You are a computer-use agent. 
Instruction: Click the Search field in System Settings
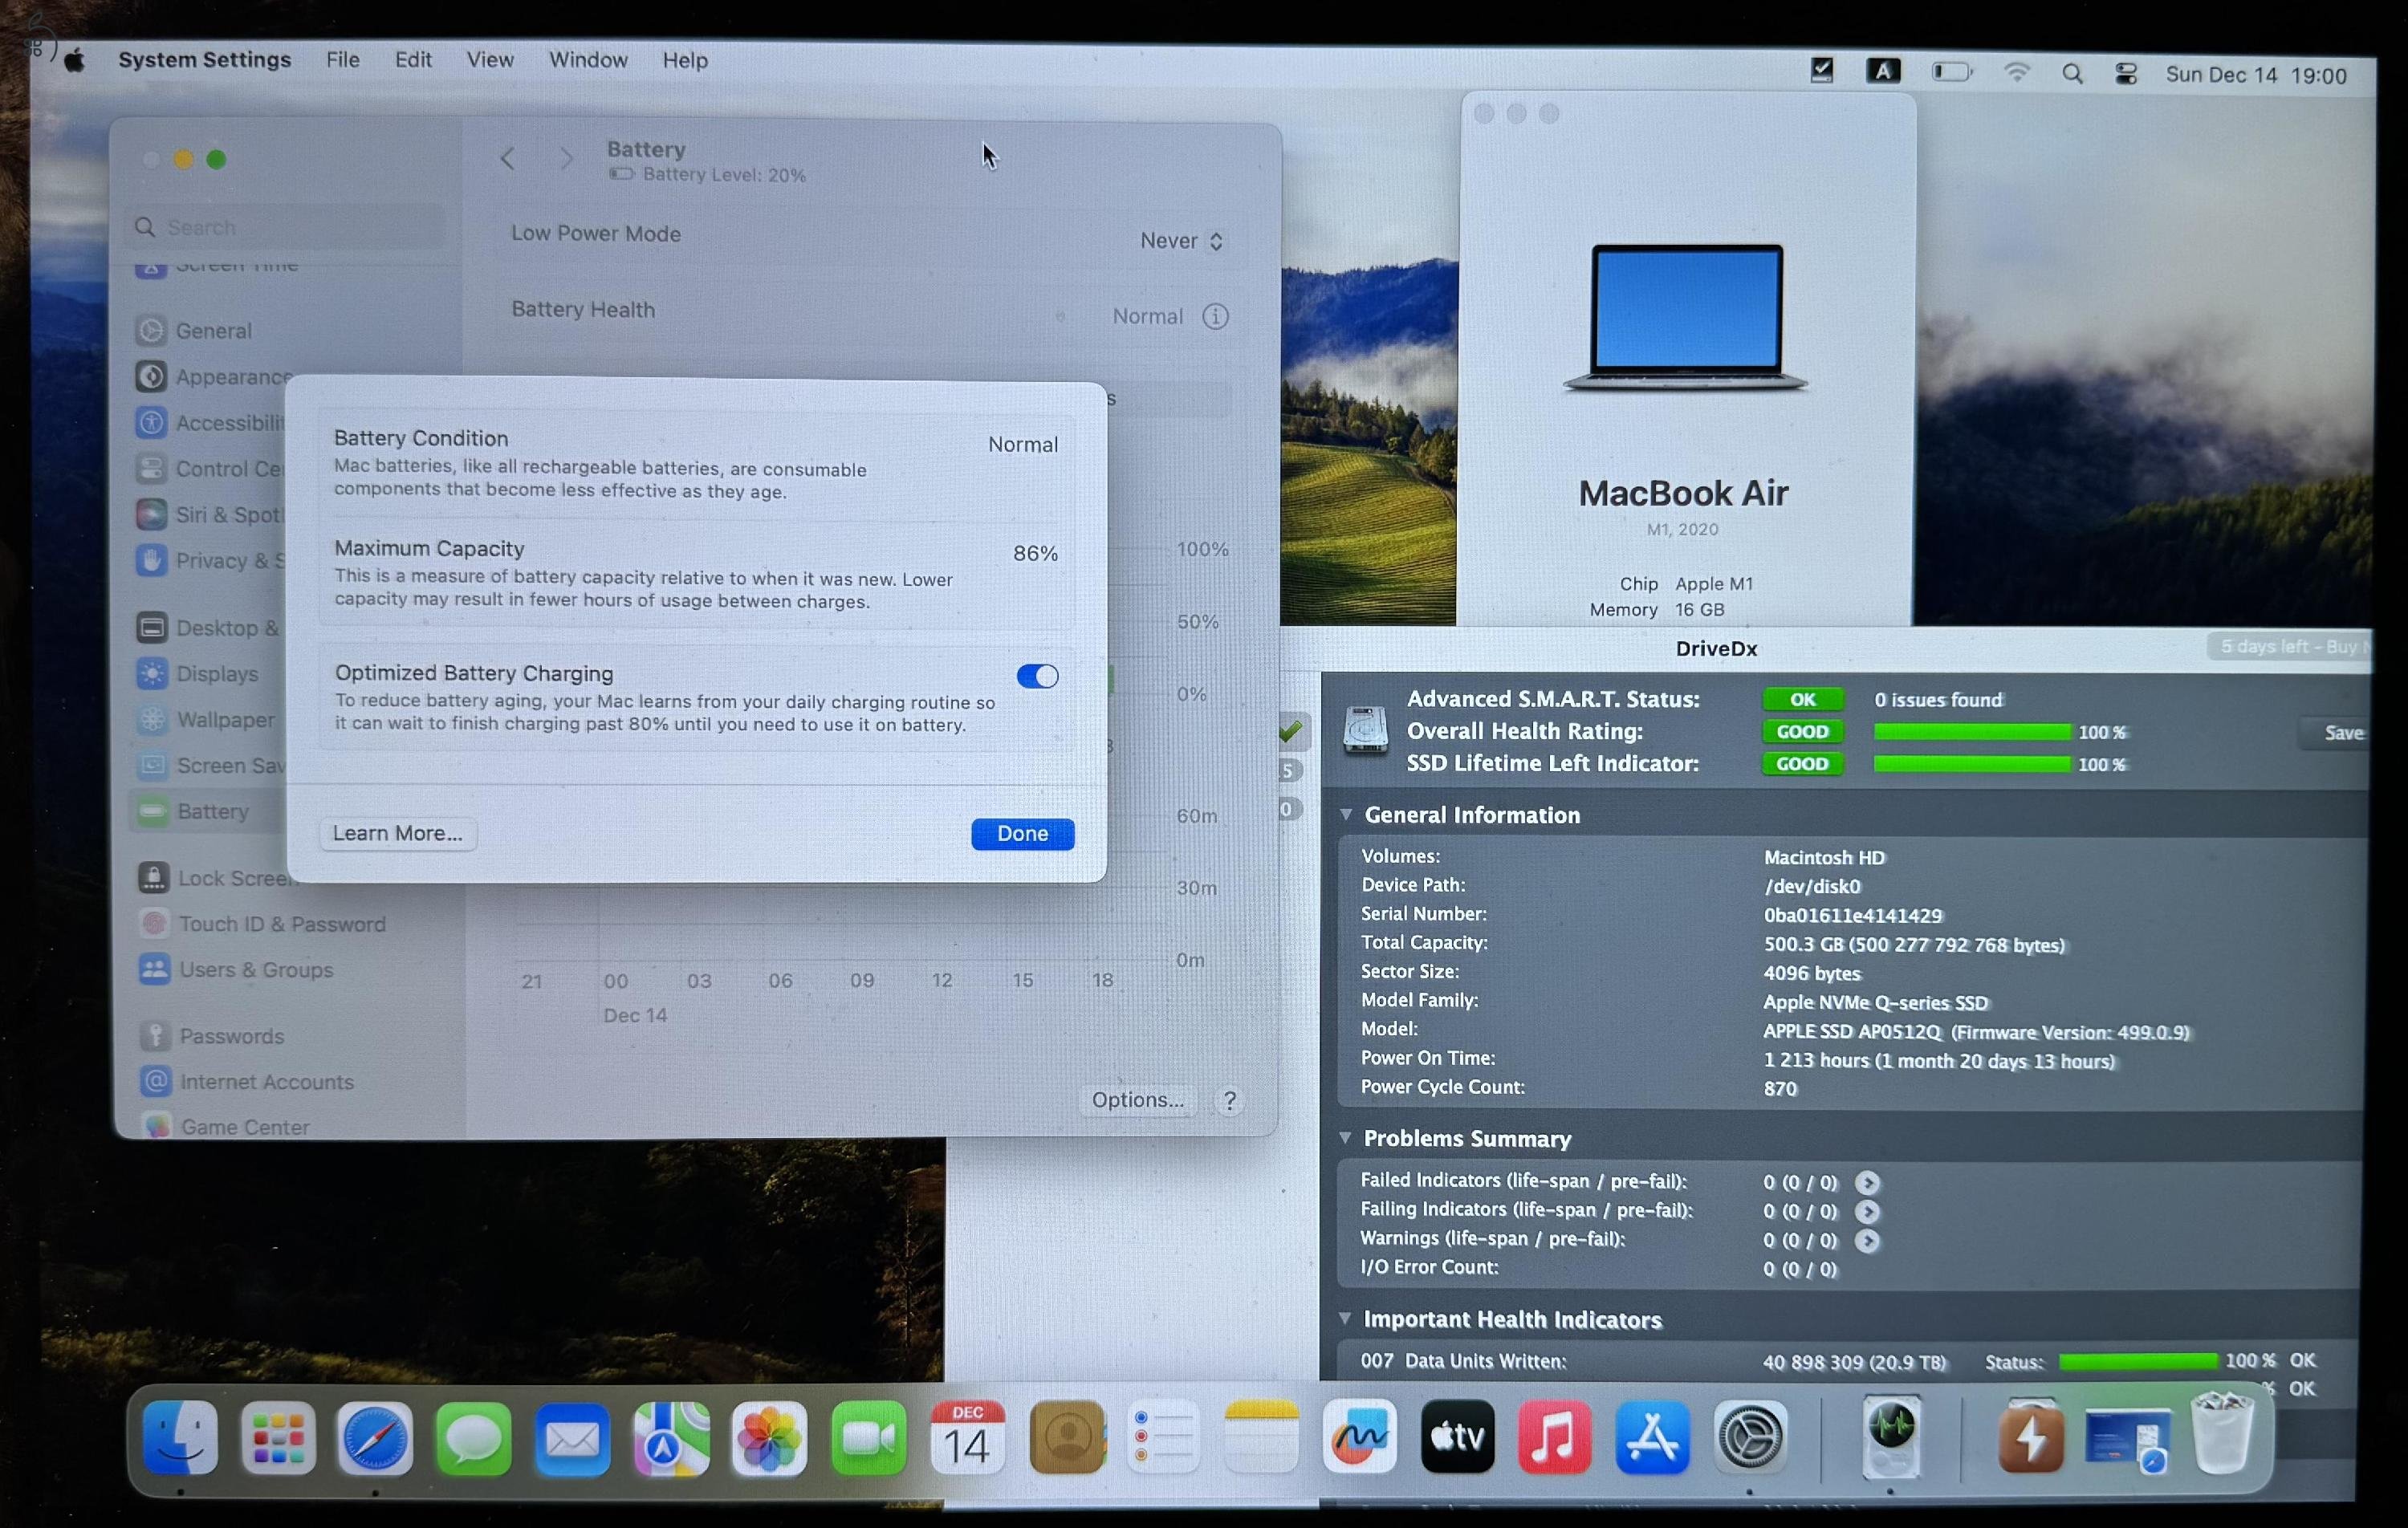(x=283, y=227)
